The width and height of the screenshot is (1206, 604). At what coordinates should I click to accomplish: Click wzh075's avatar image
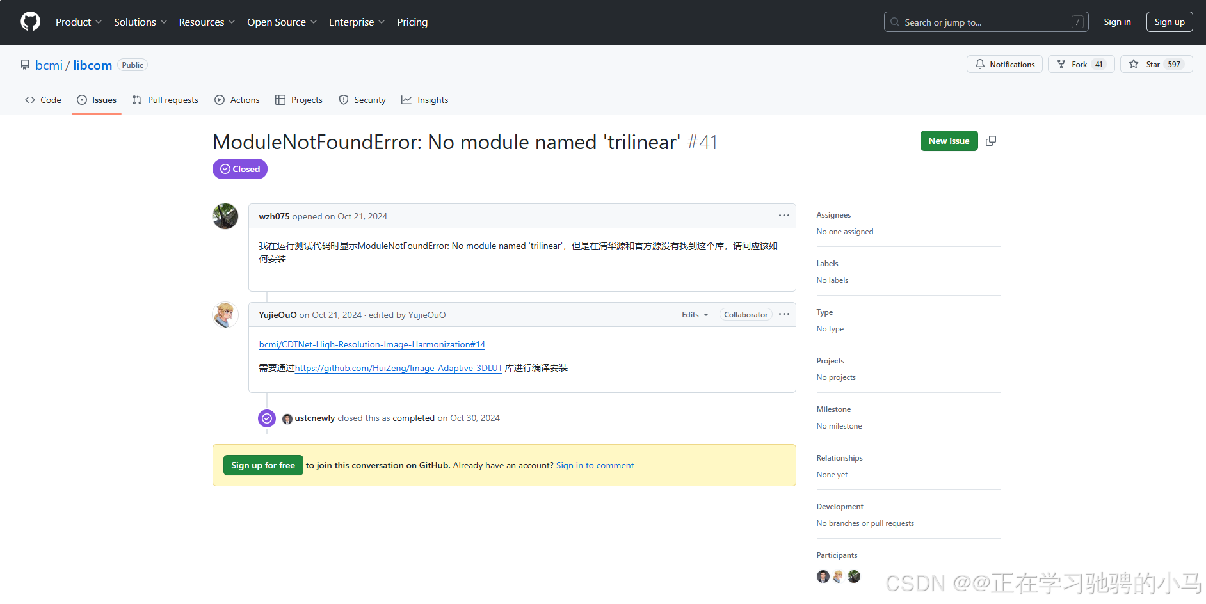[x=225, y=216]
